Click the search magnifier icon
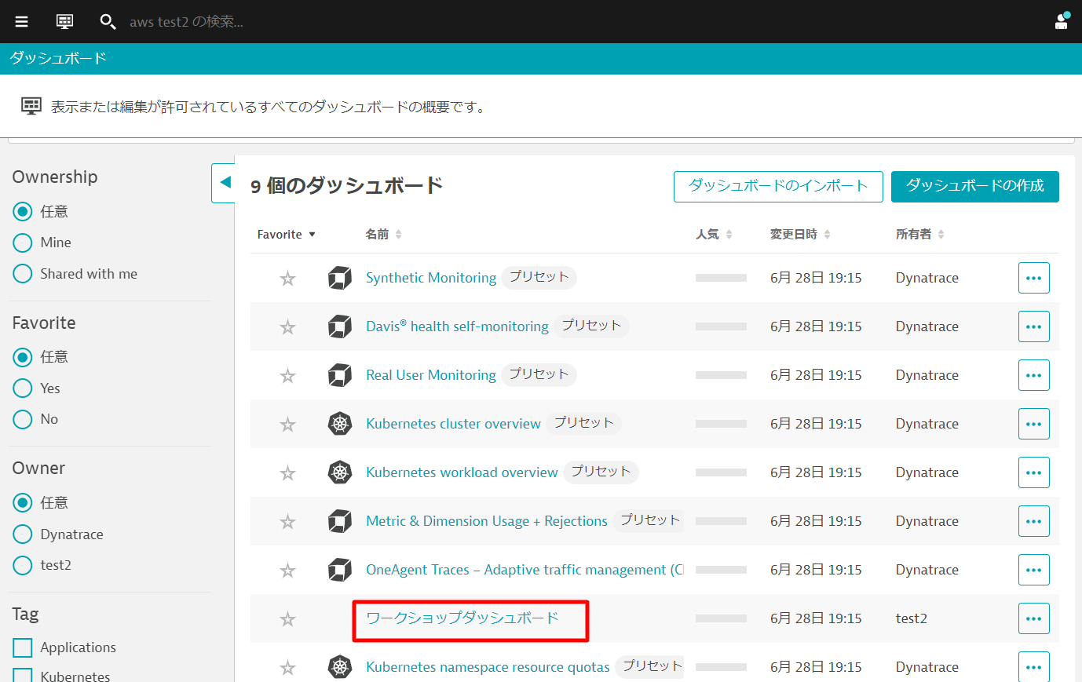1082x682 pixels. coord(108,21)
